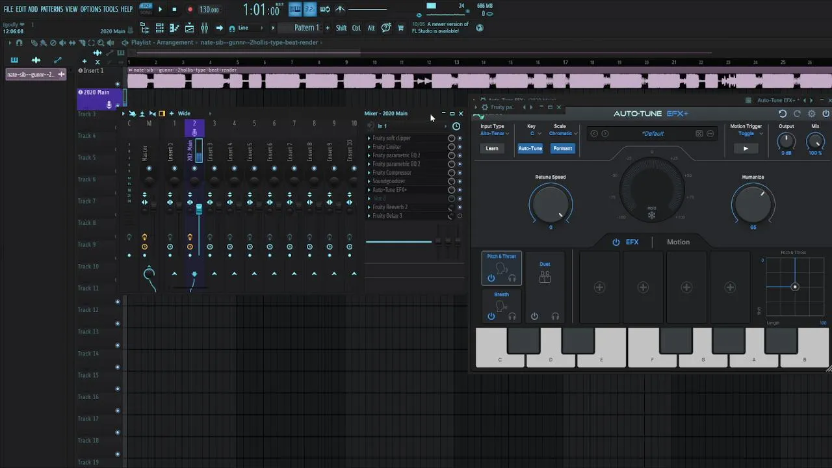Open the Auto-Tune Key dropdown
832x468 pixels.
point(535,133)
